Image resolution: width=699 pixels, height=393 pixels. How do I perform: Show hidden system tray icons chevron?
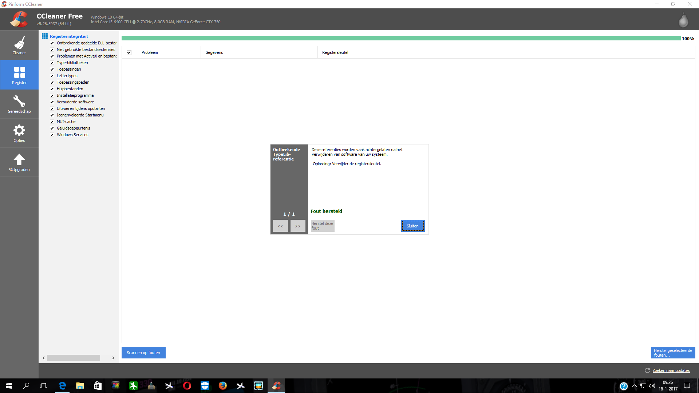[x=635, y=386]
